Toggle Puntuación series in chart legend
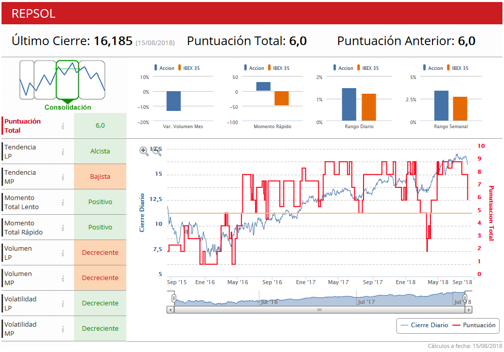504x352 pixels. click(474, 325)
